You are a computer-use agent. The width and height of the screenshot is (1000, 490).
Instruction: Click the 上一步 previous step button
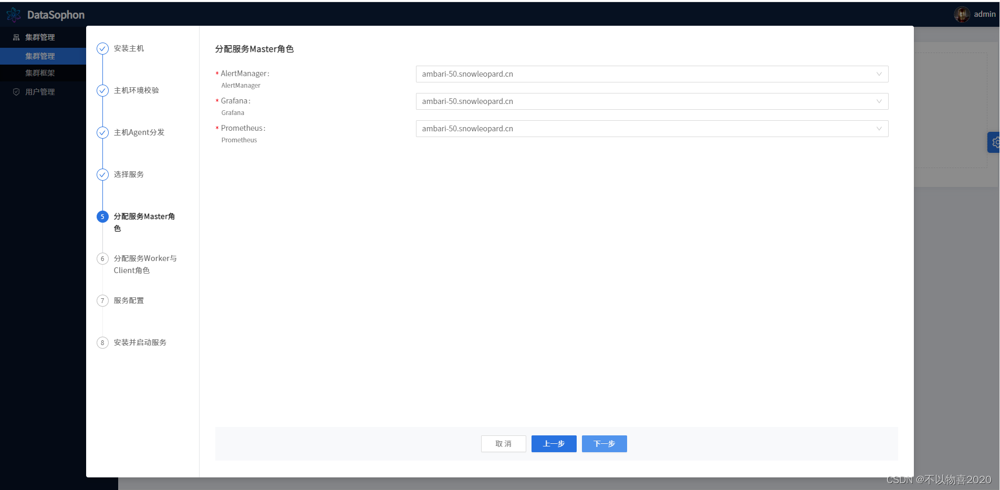tap(554, 444)
